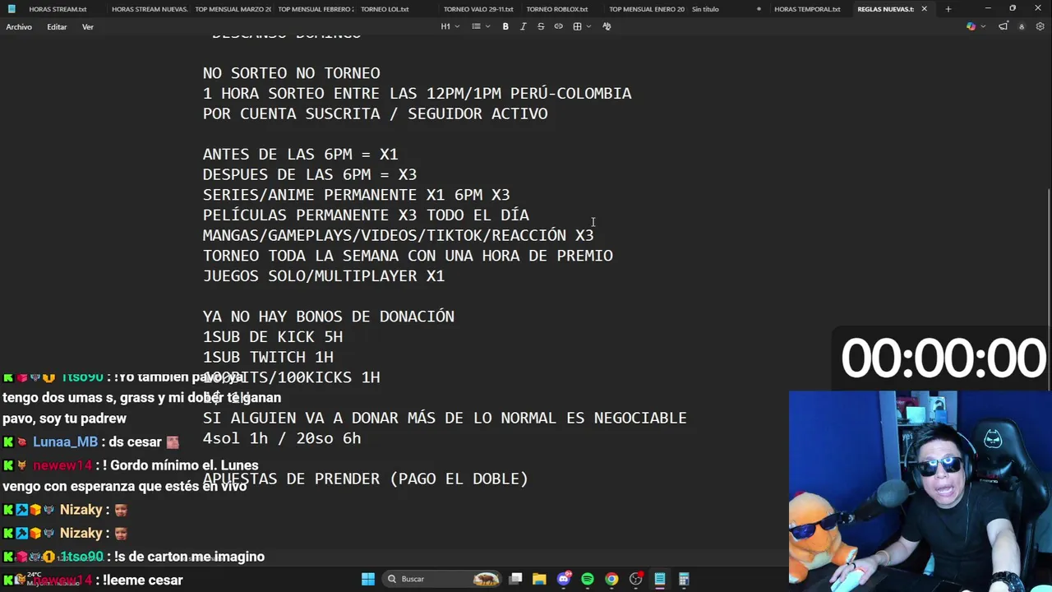Open Notepad settings gear

tap(1040, 26)
